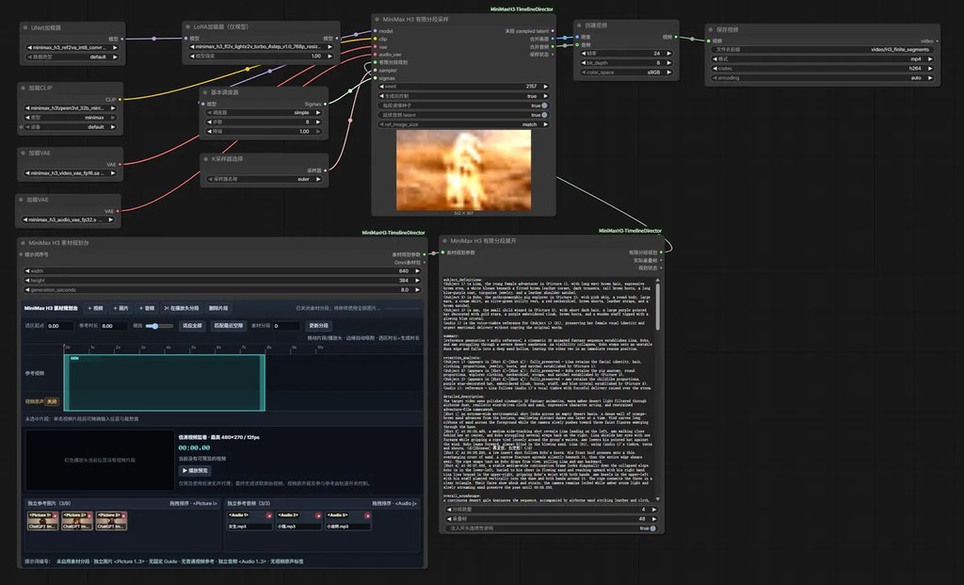This screenshot has height=585, width=964.
Task: Open the 调度器 simple dropdown
Action: (264, 113)
